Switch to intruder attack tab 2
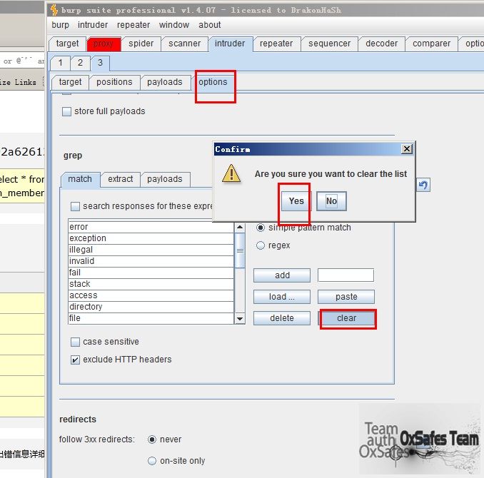The image size is (484, 478). (80, 63)
